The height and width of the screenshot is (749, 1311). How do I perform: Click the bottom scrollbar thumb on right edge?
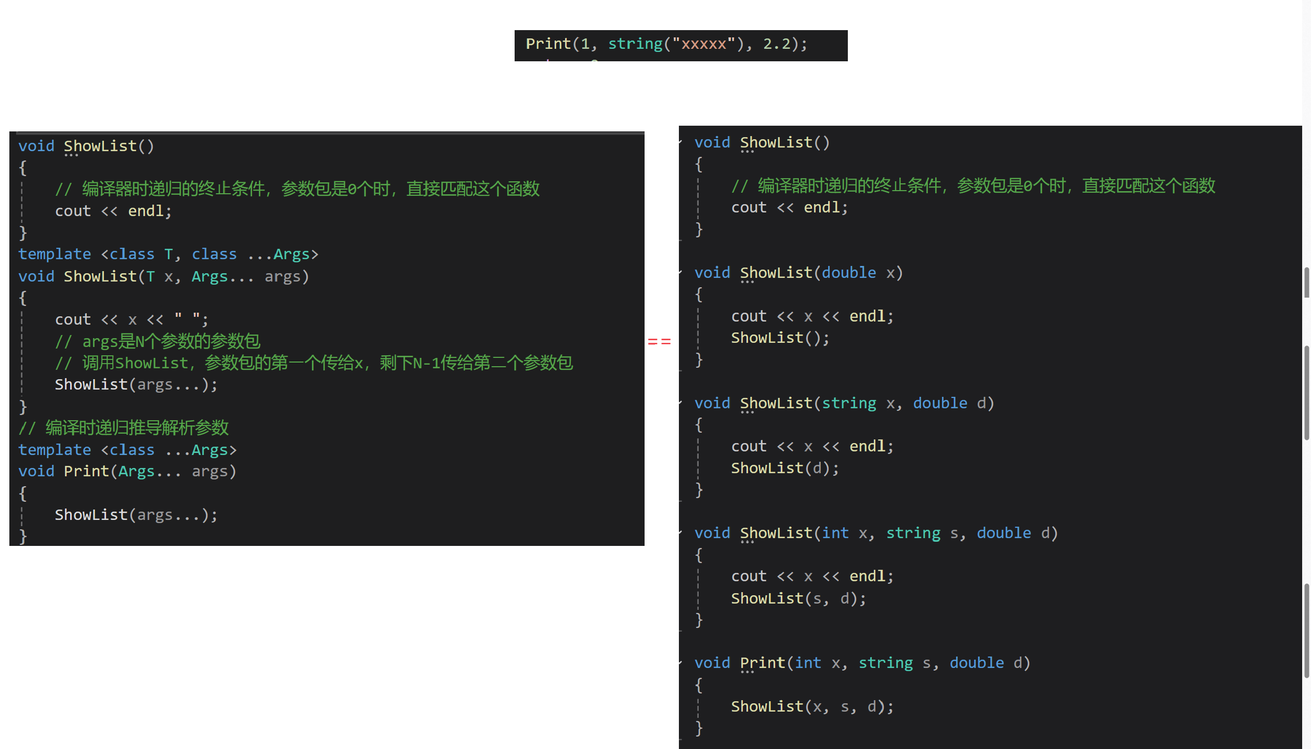point(1306,631)
